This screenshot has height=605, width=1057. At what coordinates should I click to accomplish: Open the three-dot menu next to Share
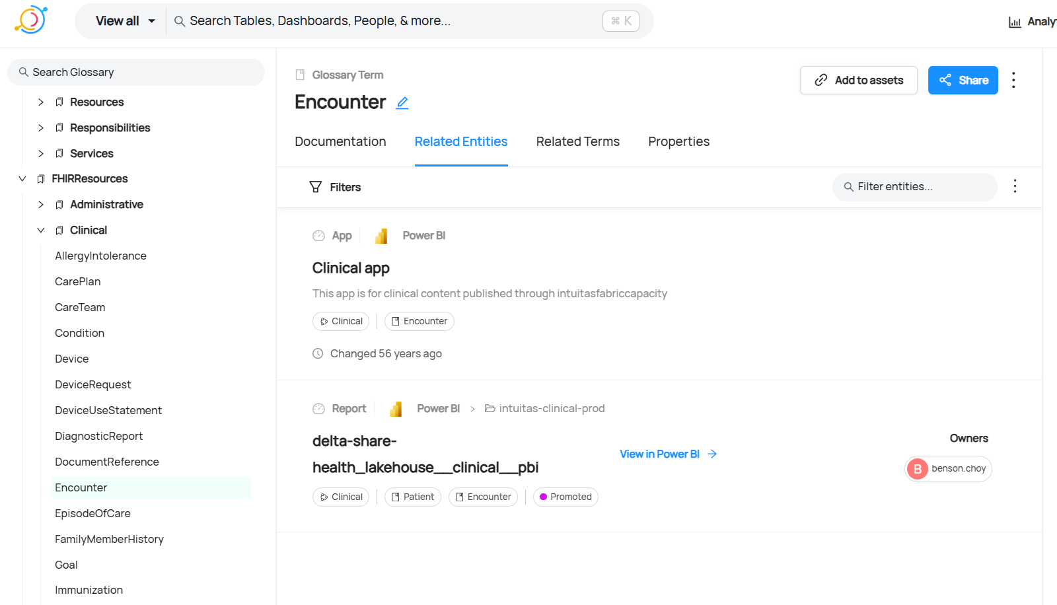click(1013, 81)
